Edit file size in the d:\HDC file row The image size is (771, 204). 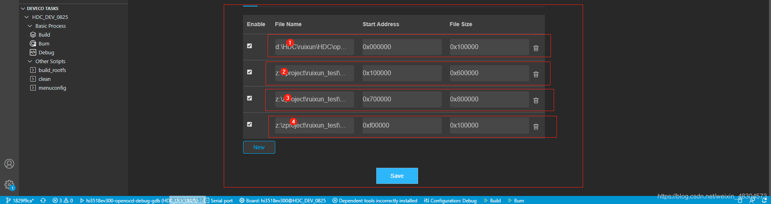point(489,47)
